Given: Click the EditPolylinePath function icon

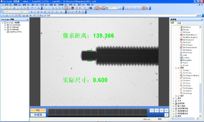Looking at the screenshot, I should point(181,47).
